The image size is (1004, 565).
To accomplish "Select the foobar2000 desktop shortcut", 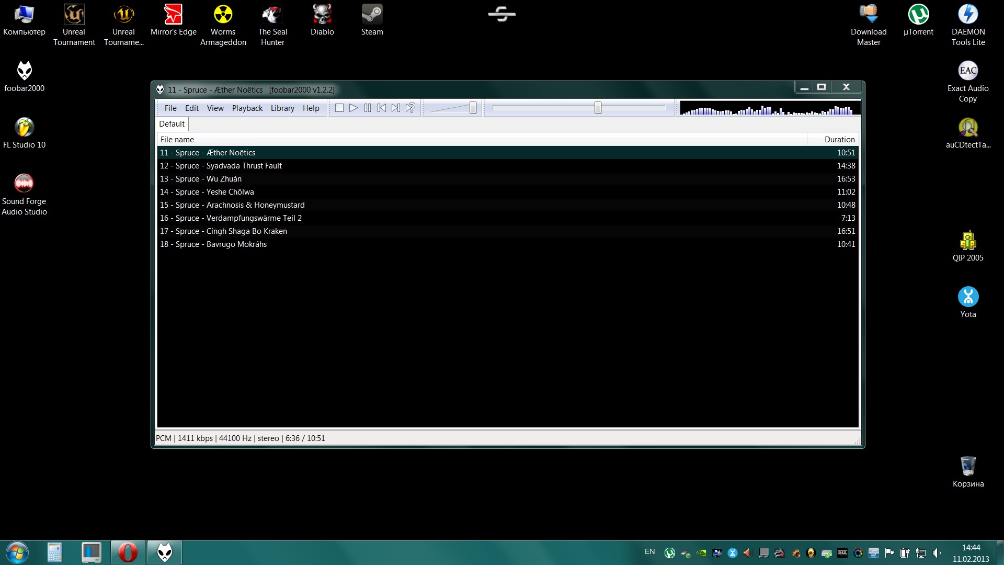I will (24, 76).
